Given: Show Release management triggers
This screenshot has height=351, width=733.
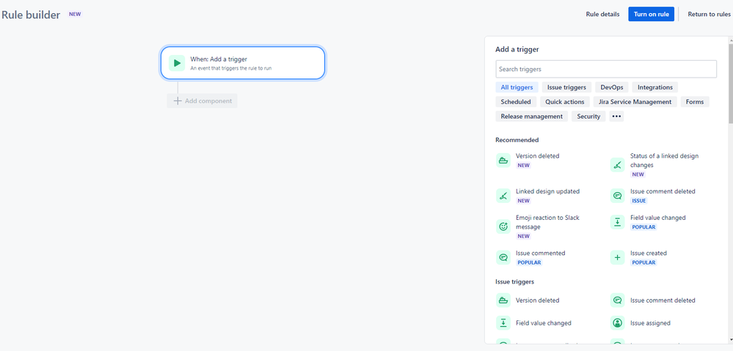Looking at the screenshot, I should [x=531, y=117].
